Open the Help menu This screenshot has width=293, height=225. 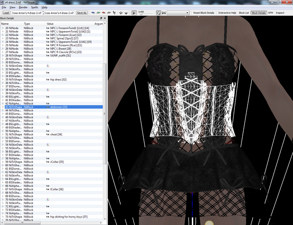[x=44, y=7]
